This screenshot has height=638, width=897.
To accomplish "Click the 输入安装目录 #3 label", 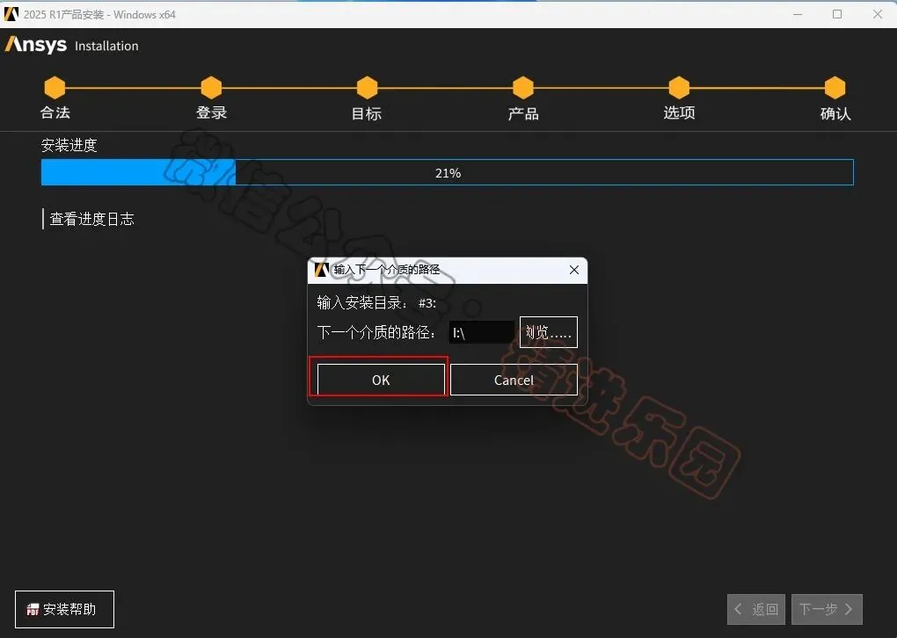I will click(x=376, y=303).
